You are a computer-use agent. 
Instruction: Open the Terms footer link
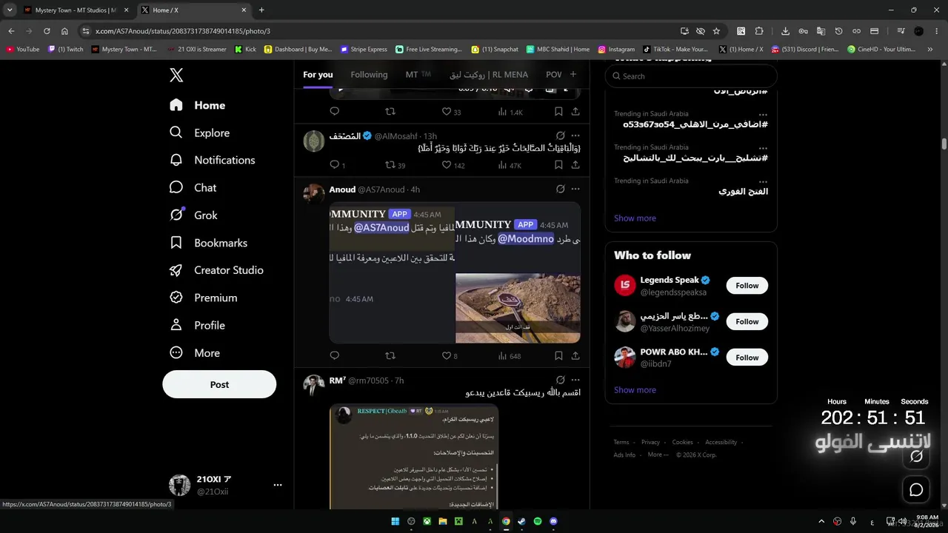click(x=621, y=442)
